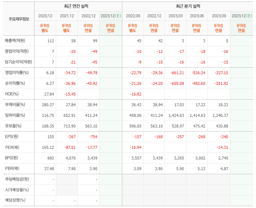Viewport: 256px width, 208px height.
Task: Click the 280.37 debt ratio value
Action: 48,105
